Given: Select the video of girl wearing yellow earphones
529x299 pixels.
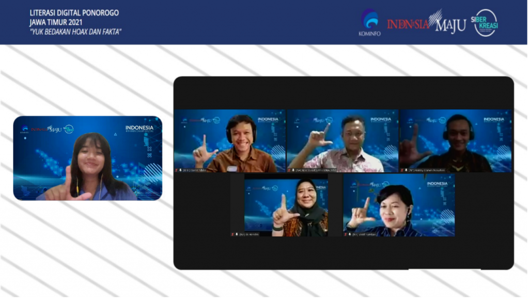Looking at the screenshot, I should point(88,158).
